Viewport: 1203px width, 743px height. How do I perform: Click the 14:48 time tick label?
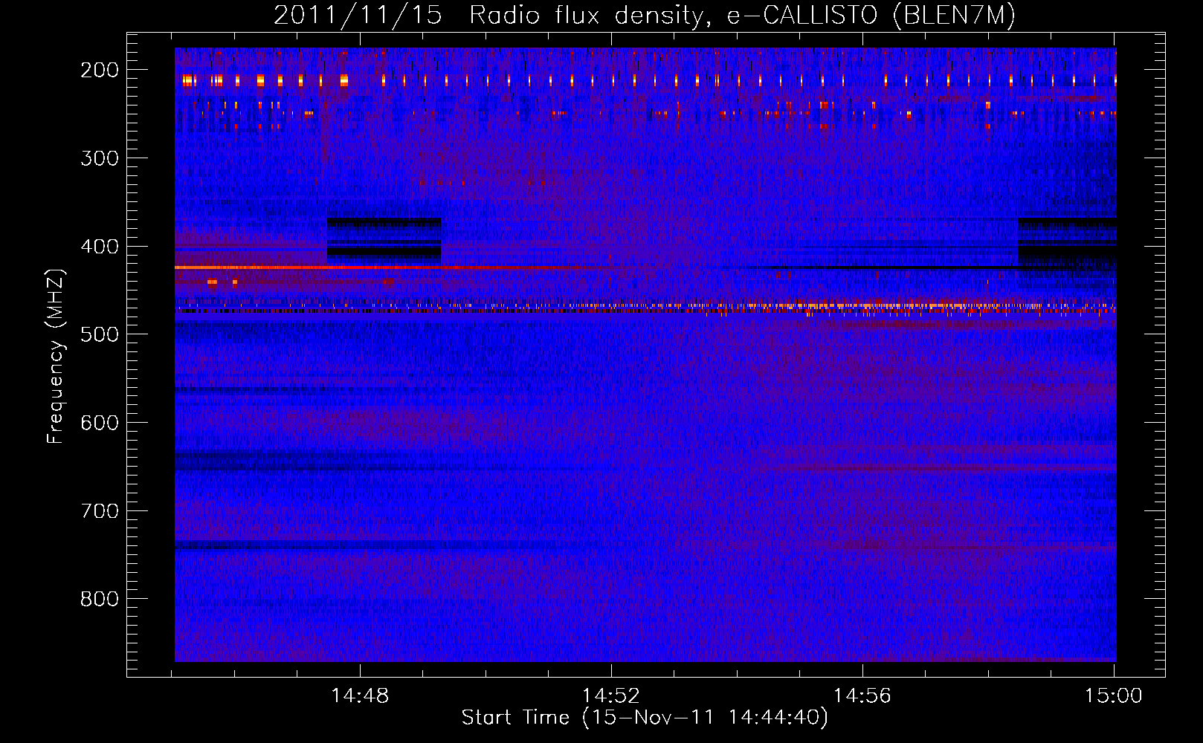(x=360, y=696)
